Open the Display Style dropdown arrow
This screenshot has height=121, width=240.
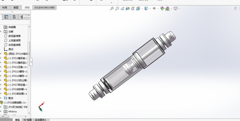(x=150, y=9)
